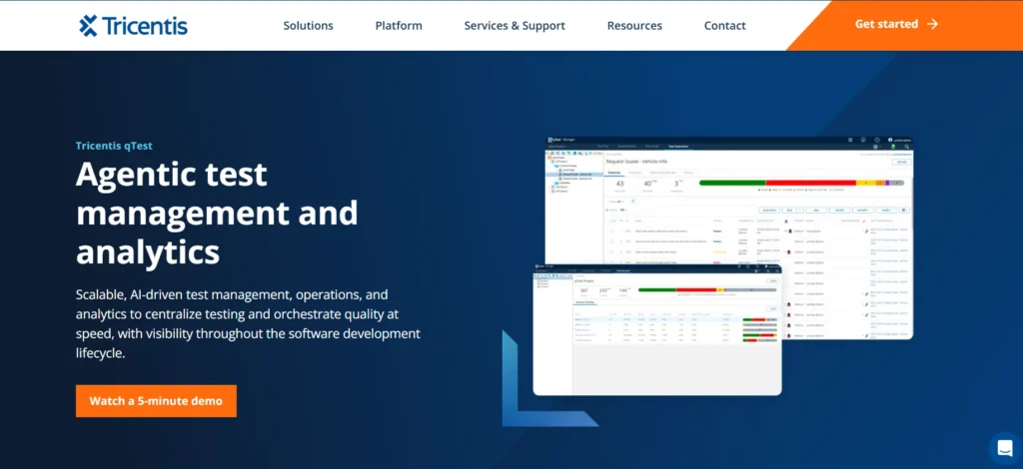Watch a 5-minute demo button

(156, 400)
